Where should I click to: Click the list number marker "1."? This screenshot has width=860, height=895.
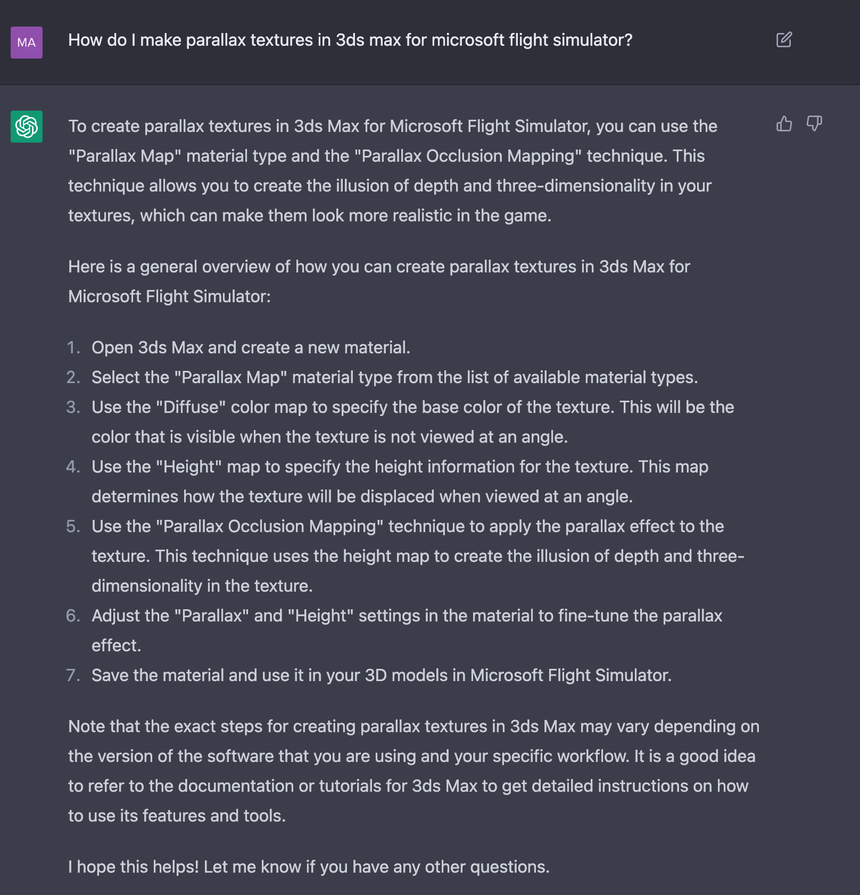[x=73, y=347]
